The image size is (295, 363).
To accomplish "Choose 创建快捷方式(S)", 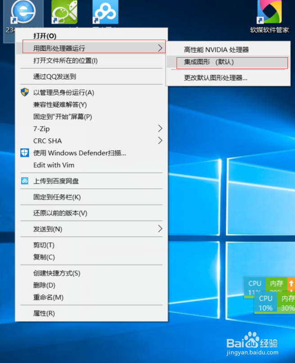I will point(91,273).
